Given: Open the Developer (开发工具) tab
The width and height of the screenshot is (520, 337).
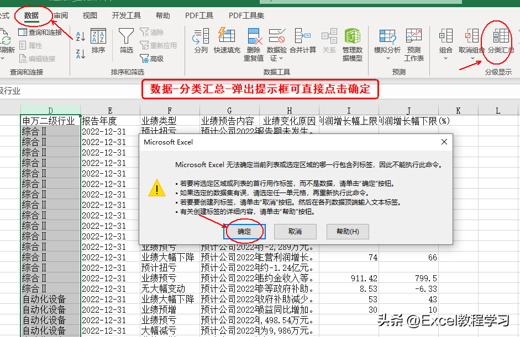Looking at the screenshot, I should (x=126, y=15).
